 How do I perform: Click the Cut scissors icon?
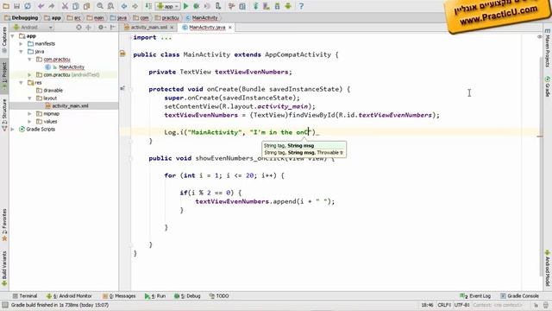pos(65,6)
